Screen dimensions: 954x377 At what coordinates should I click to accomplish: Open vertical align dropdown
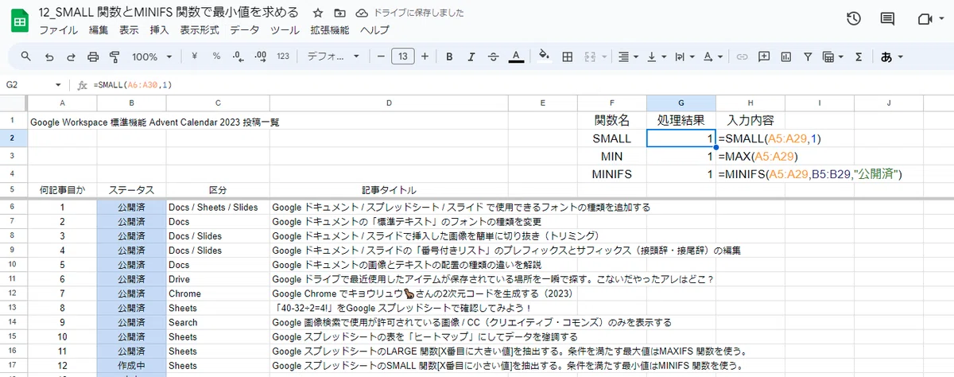click(x=657, y=56)
